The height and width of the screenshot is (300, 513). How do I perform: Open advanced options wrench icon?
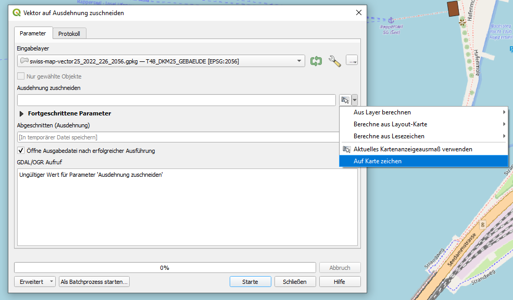[334, 61]
